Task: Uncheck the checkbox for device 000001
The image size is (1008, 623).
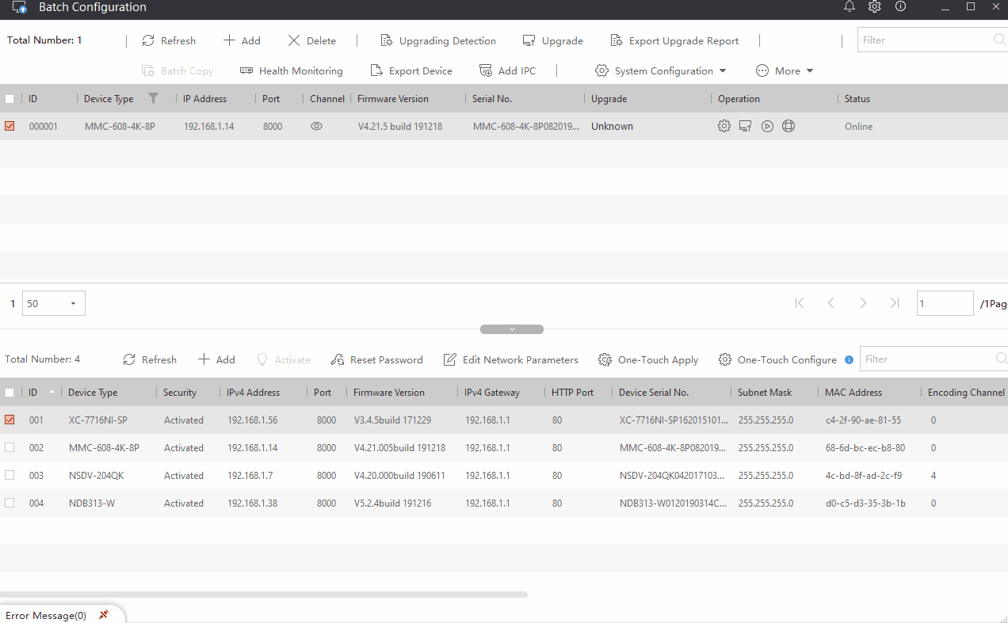Action: coord(10,126)
